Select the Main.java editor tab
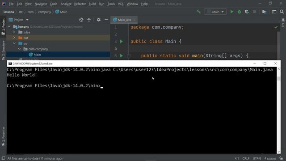Viewport: 286px width, 161px height. coord(124,20)
